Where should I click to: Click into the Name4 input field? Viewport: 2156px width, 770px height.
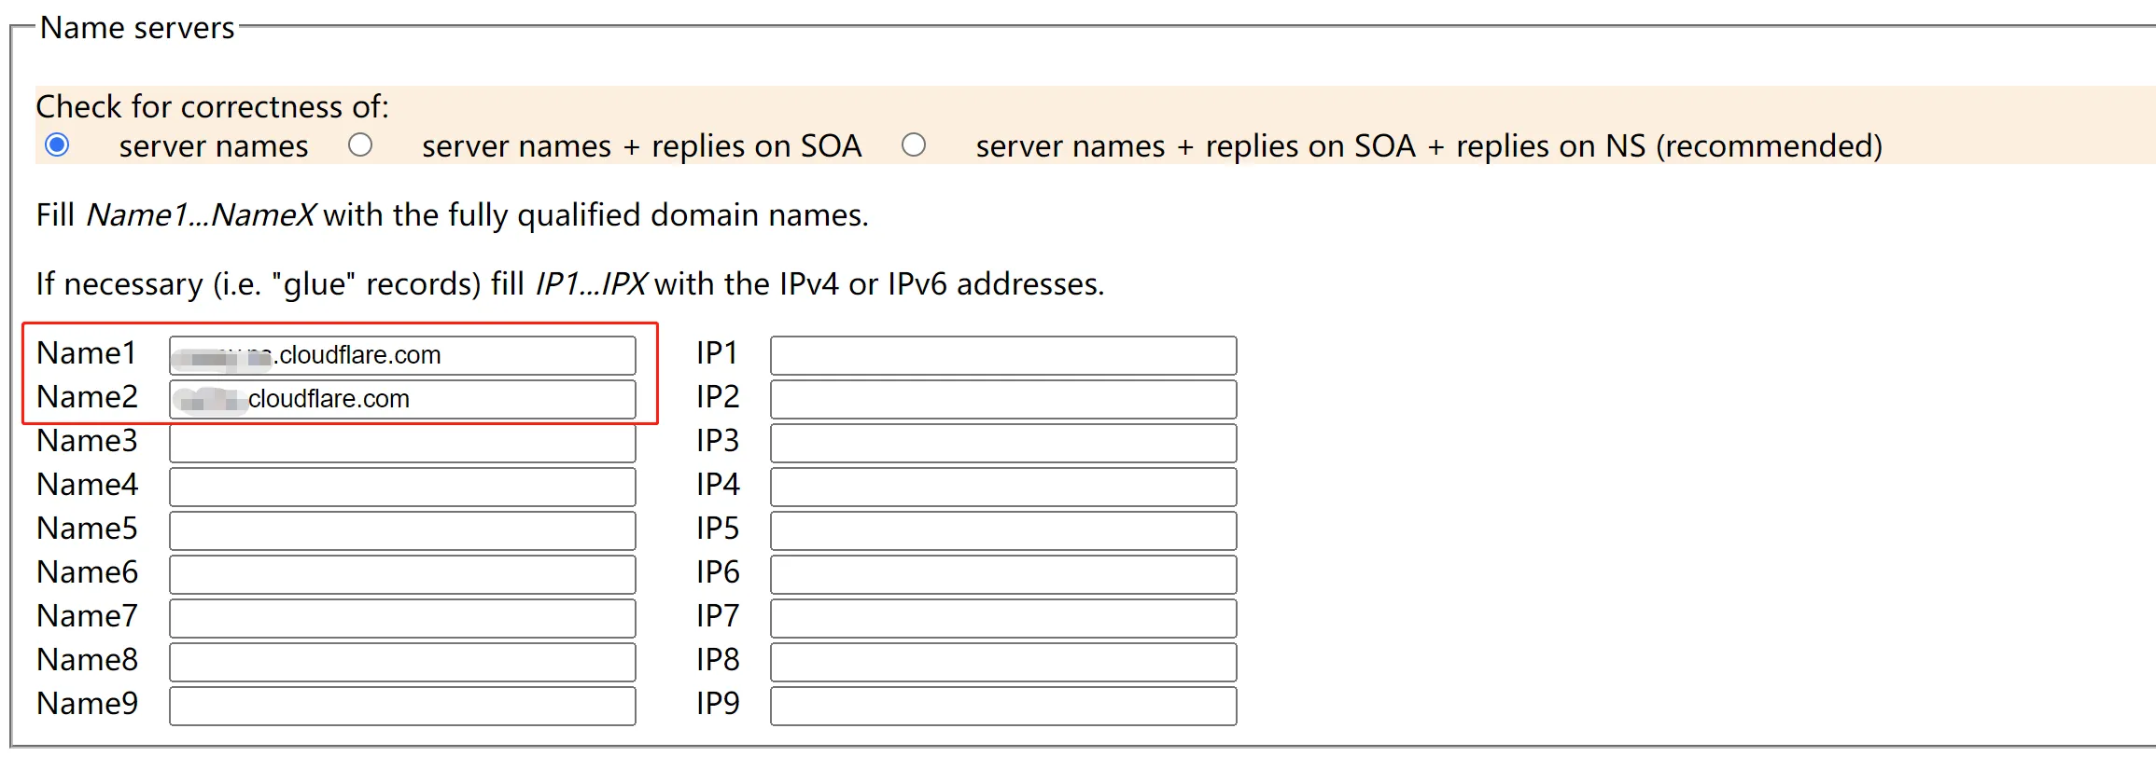[x=402, y=487]
